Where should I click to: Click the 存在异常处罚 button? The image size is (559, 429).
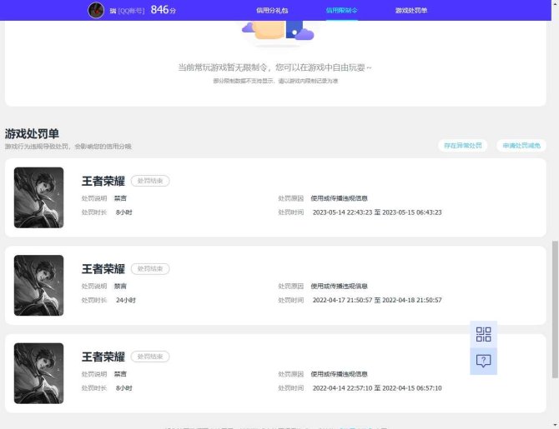(x=463, y=145)
